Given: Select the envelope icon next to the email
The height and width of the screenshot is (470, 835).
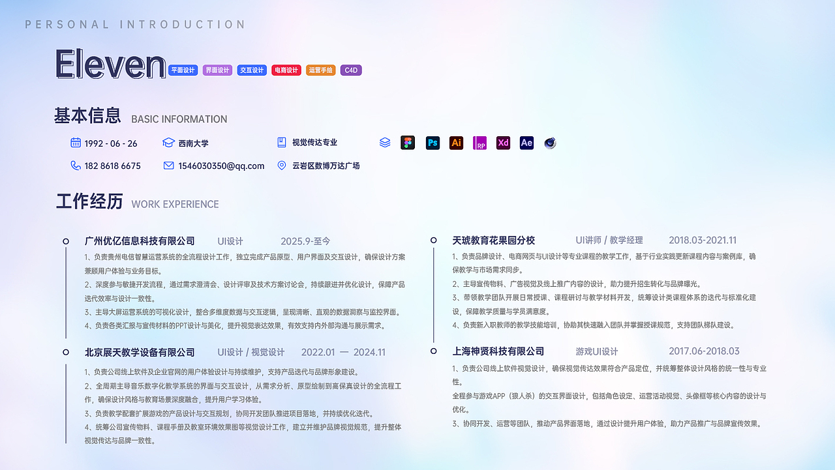Looking at the screenshot, I should point(168,166).
